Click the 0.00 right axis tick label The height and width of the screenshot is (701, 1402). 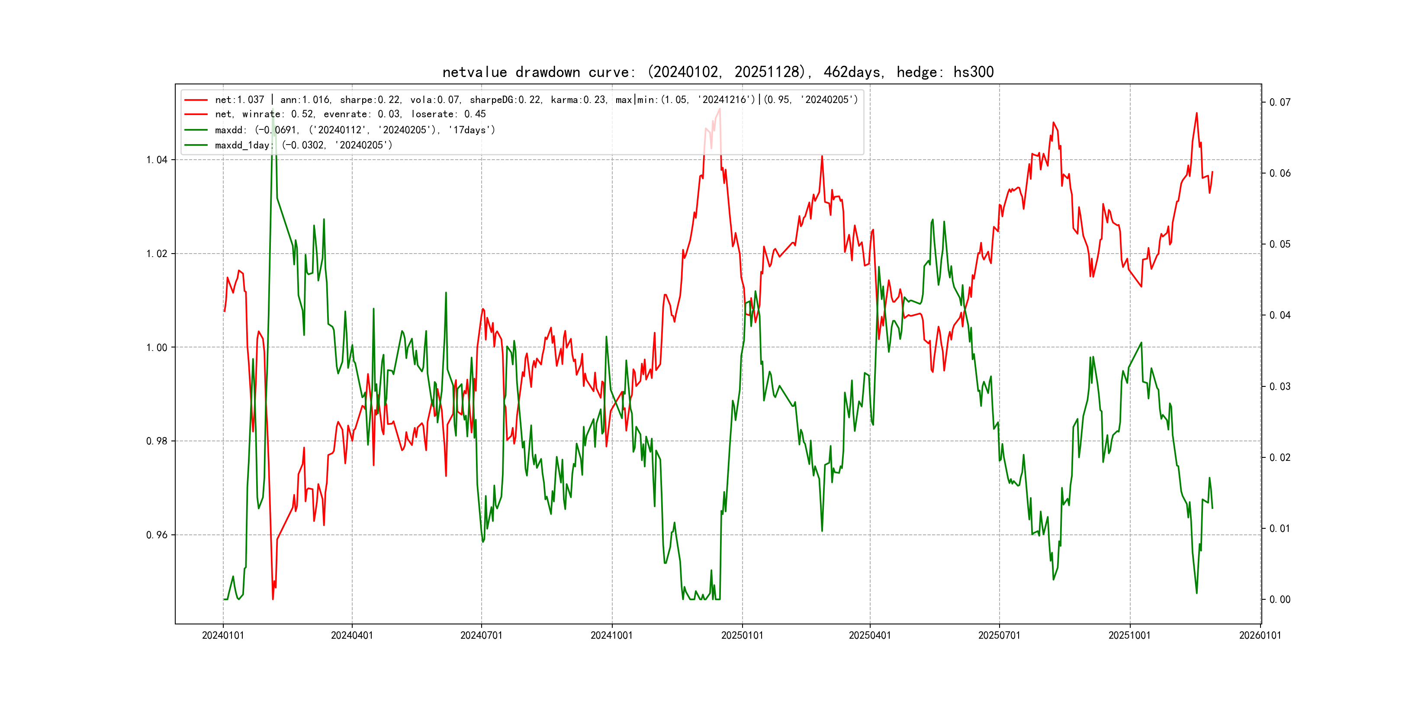tap(1280, 600)
